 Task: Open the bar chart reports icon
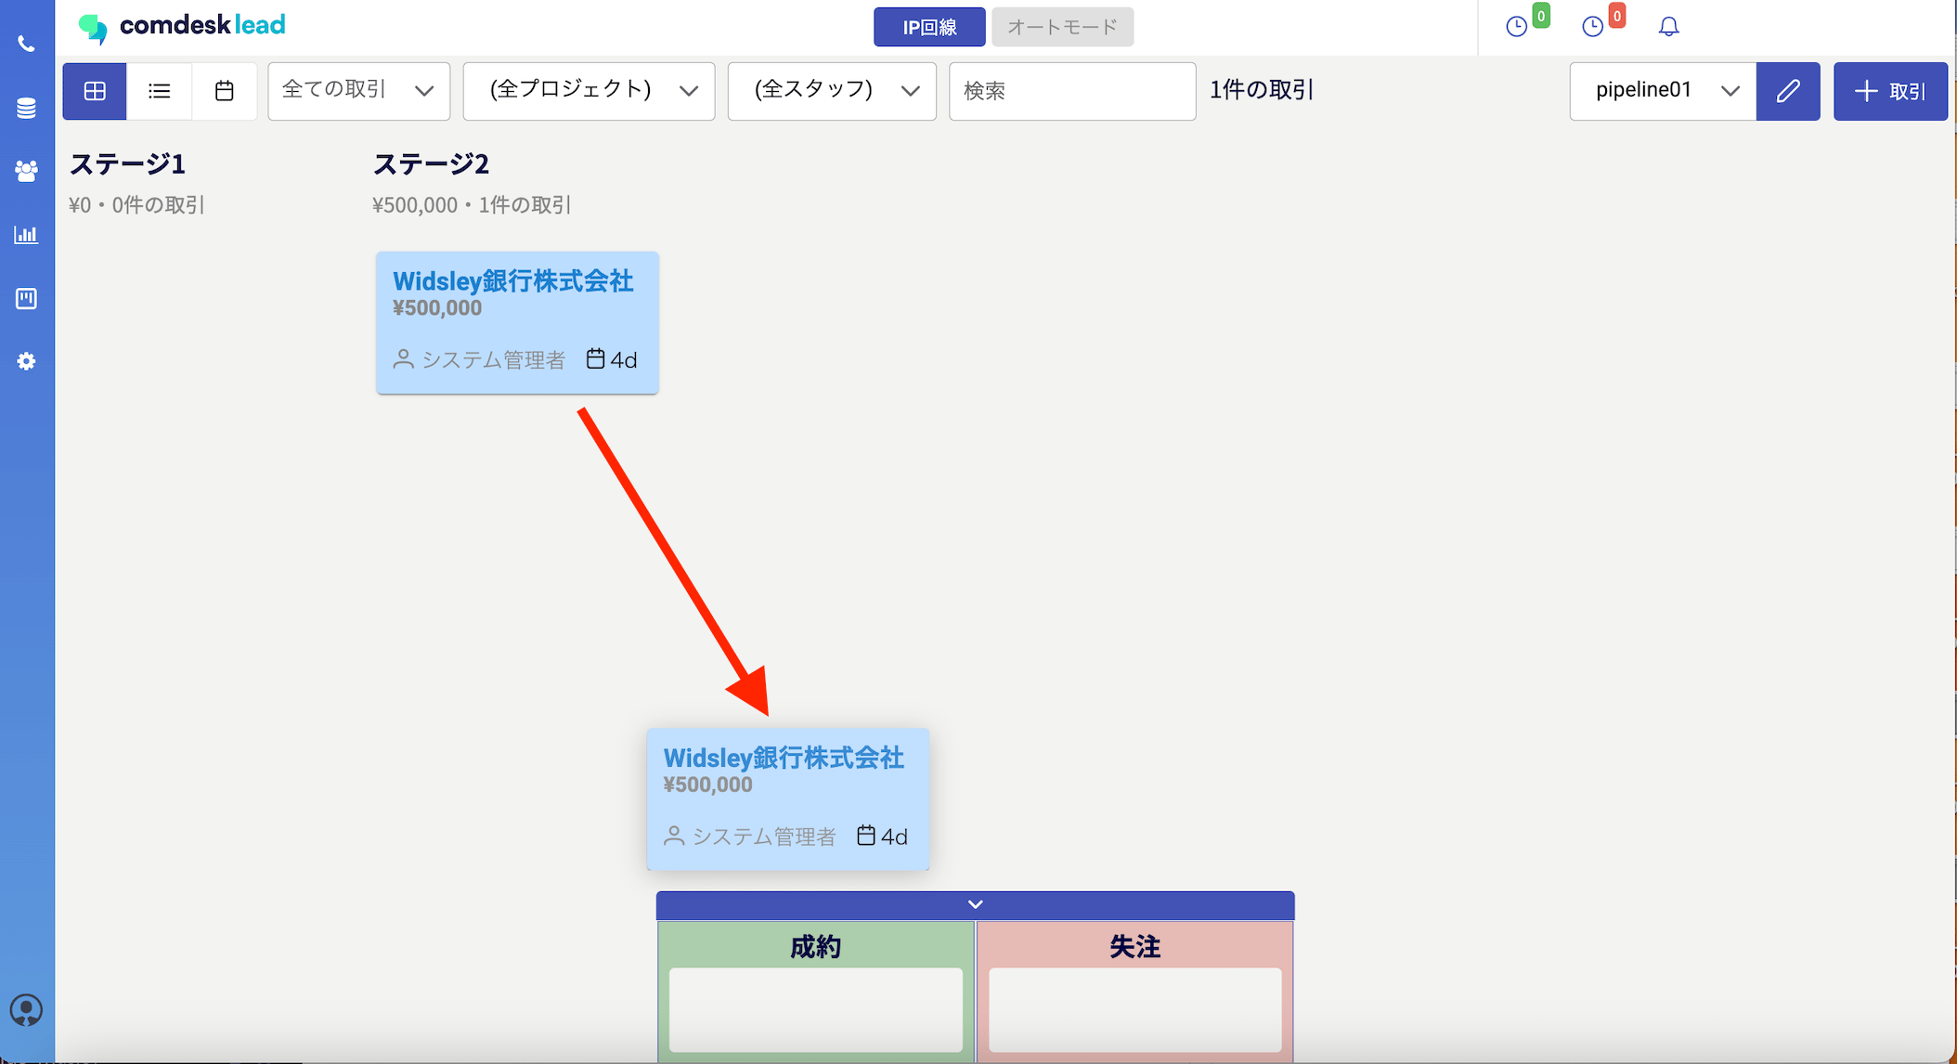pos(26,235)
